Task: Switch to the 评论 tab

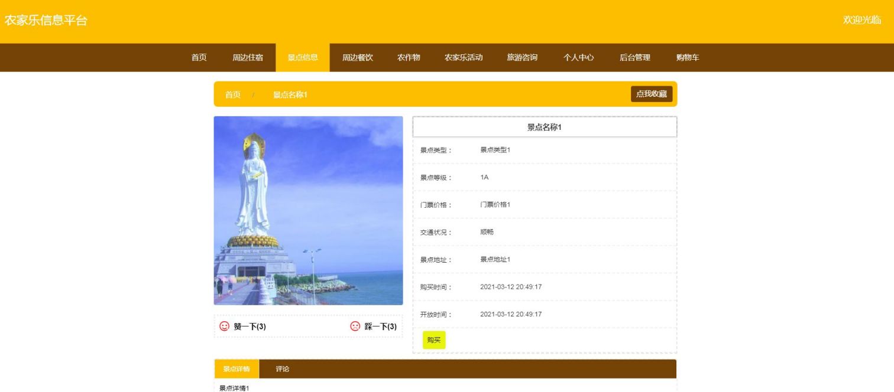Action: (x=283, y=369)
